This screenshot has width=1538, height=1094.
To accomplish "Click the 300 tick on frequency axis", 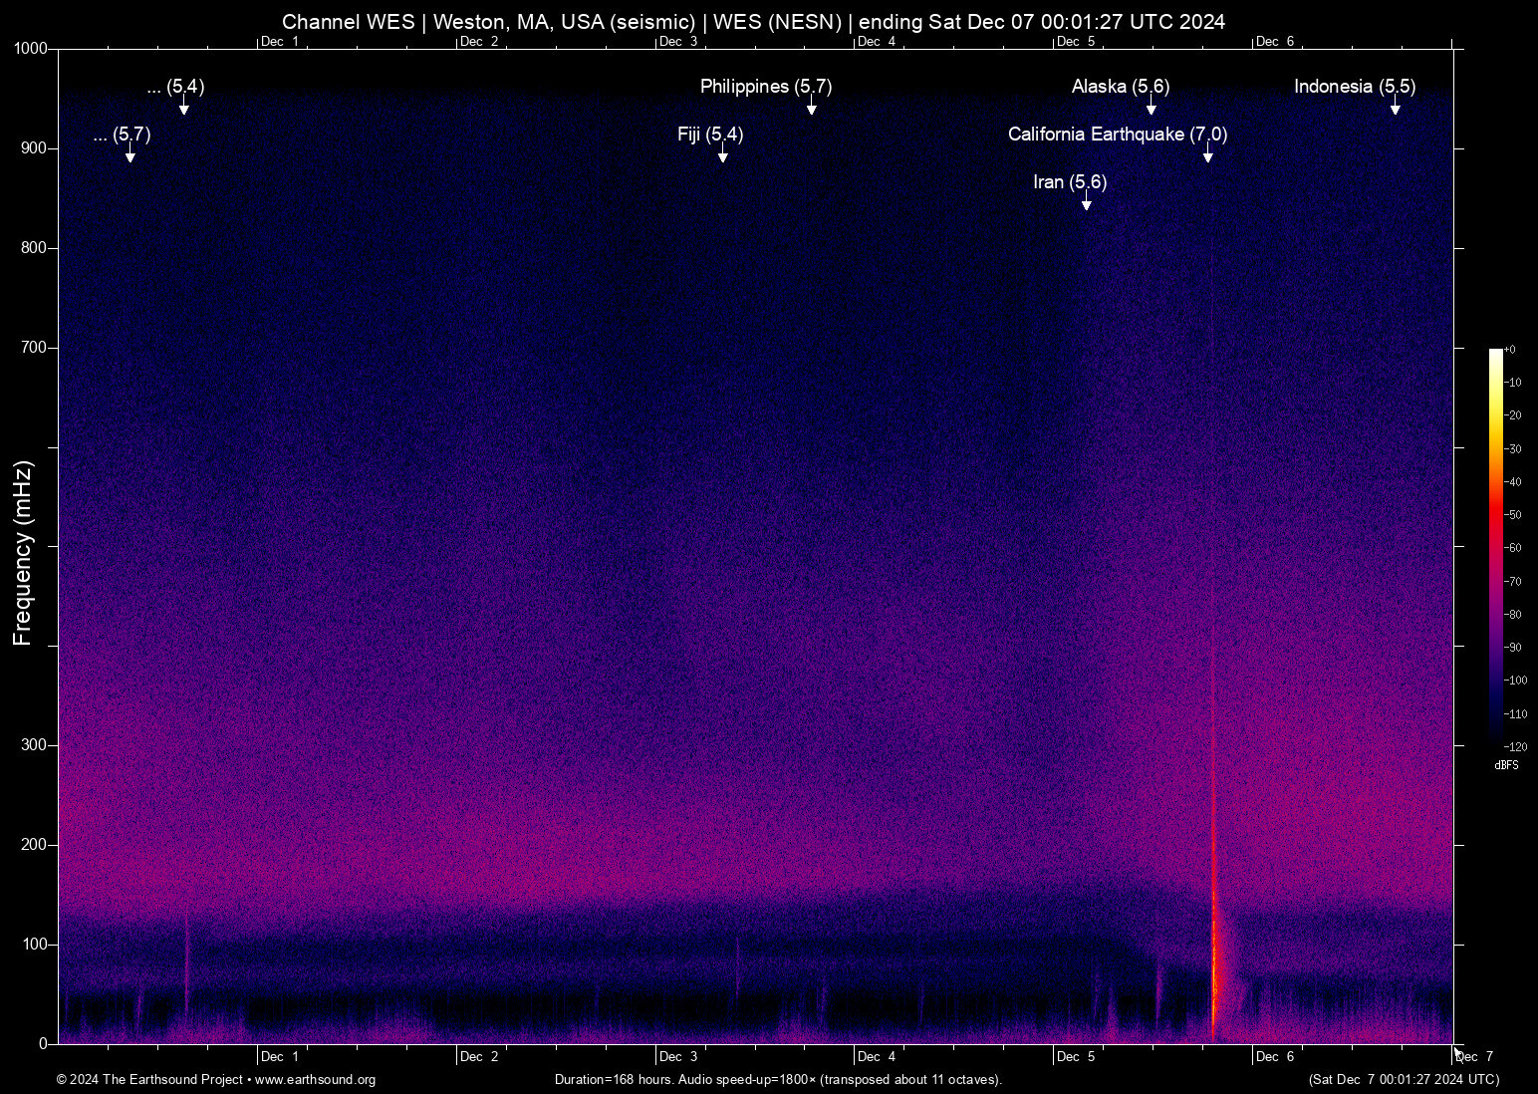I will pos(34,745).
